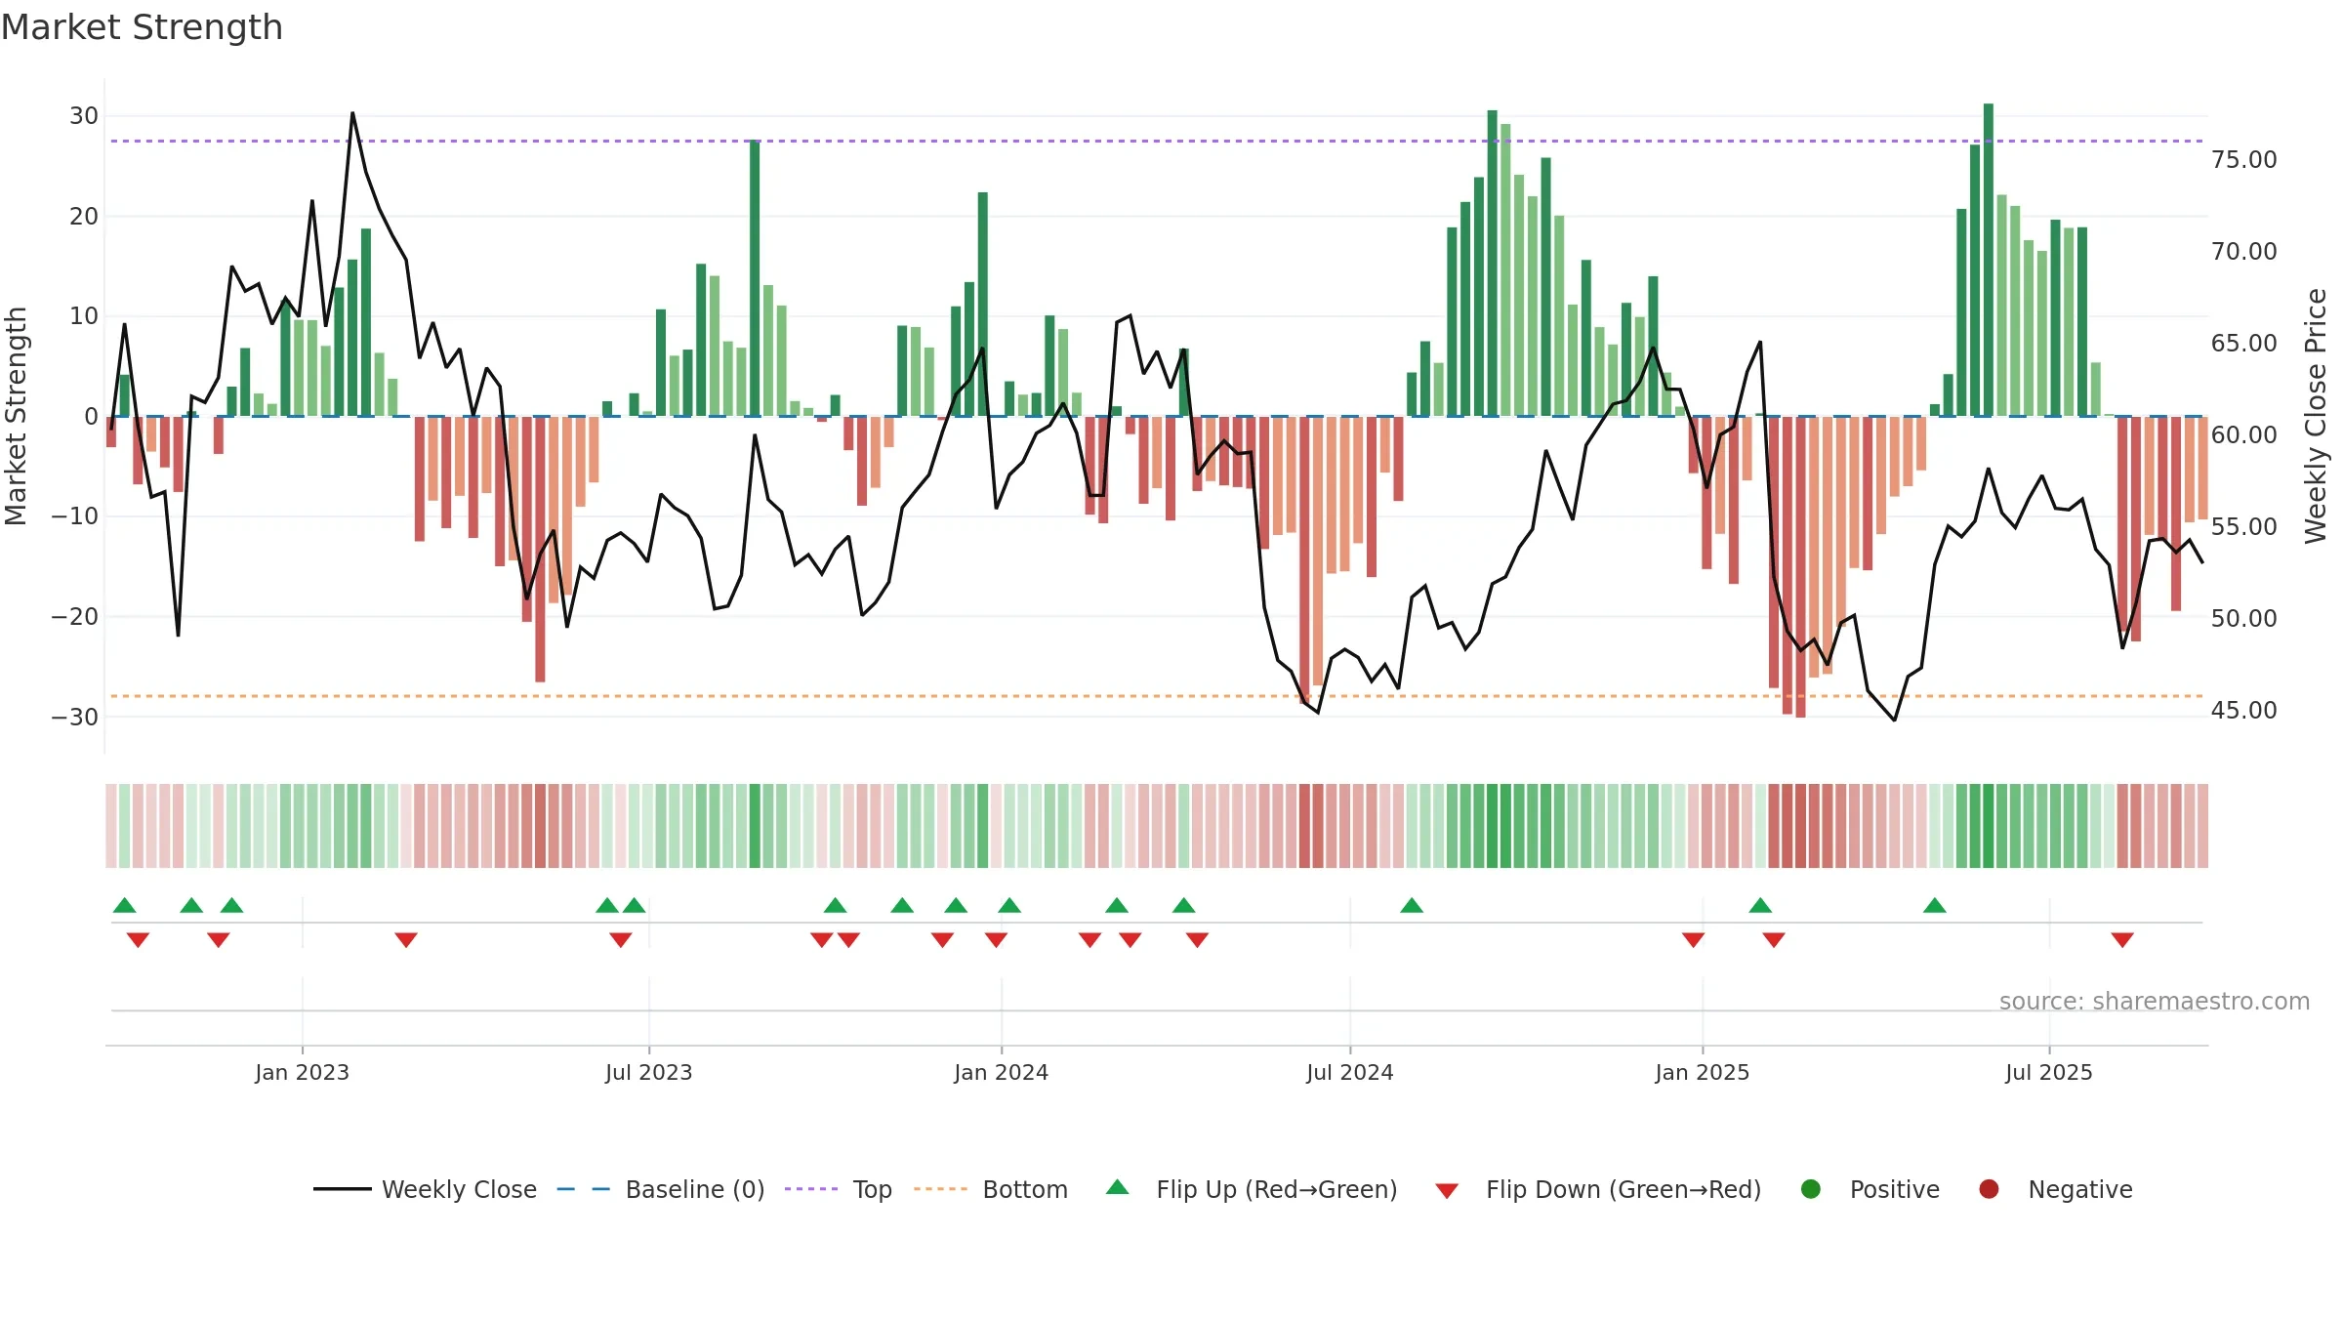Click the last flip-down marker after Jul 2025
This screenshot has width=2343, height=1318.
(2121, 939)
